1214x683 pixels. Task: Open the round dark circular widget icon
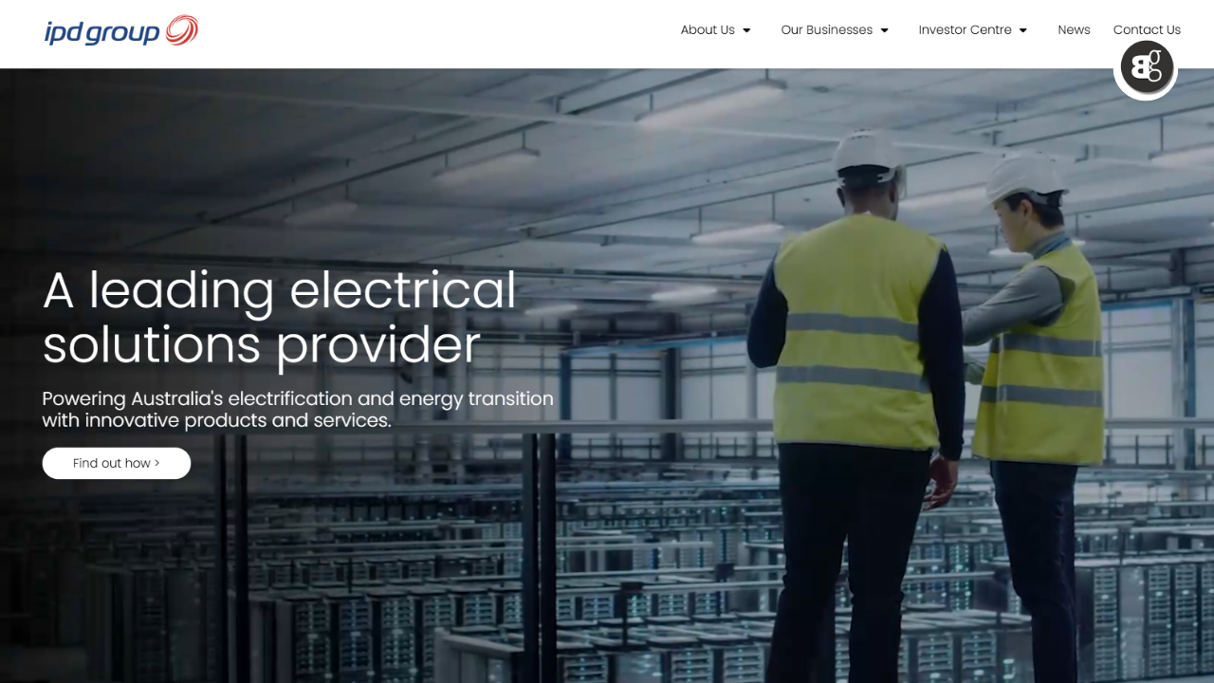pos(1147,67)
